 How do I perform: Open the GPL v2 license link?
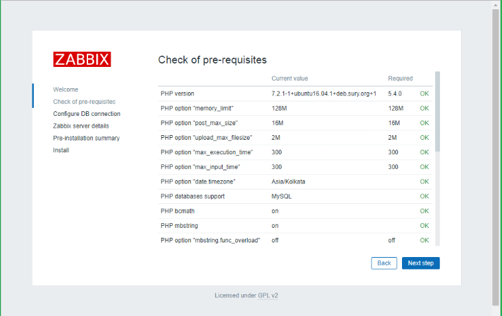pyautogui.click(x=268, y=295)
